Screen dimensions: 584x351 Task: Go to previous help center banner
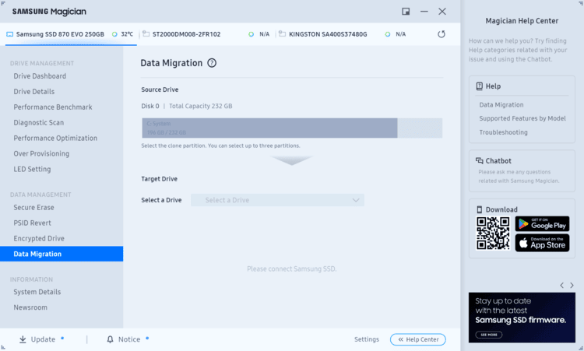(561, 286)
